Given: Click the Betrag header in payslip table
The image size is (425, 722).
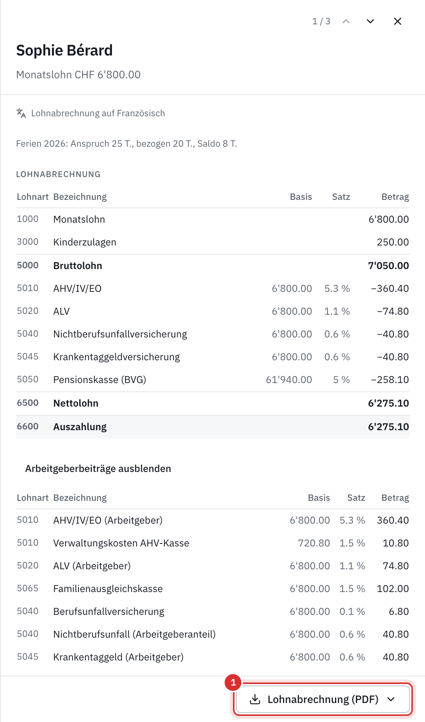Looking at the screenshot, I should [x=395, y=197].
